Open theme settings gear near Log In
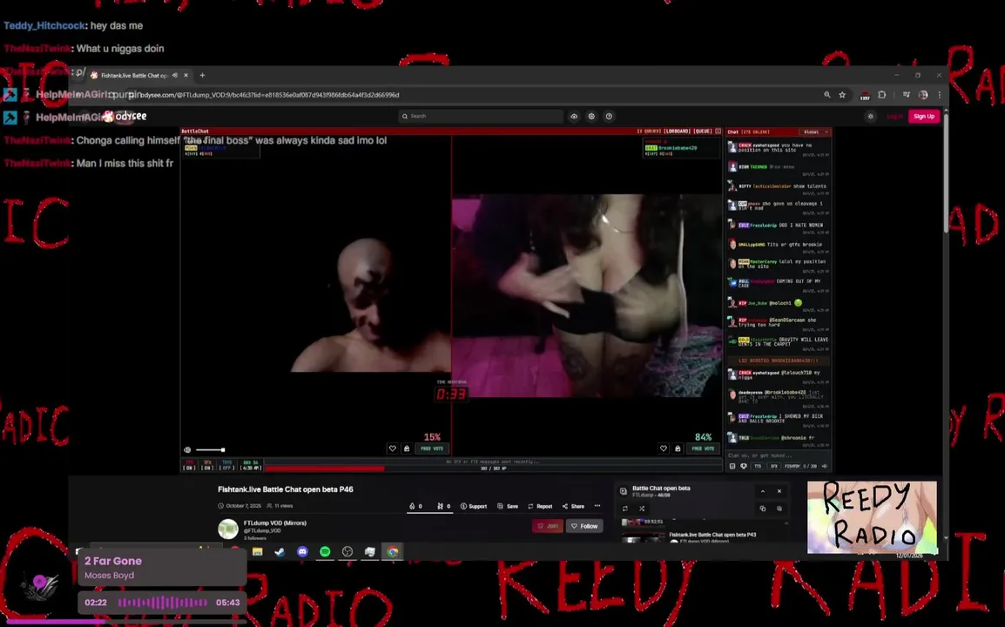This screenshot has height=627, width=1005. [x=870, y=116]
